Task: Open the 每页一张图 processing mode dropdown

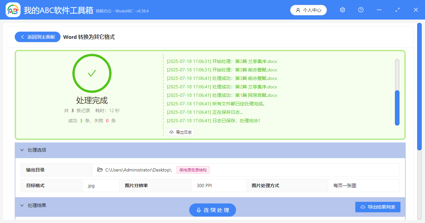Action: tap(363, 185)
